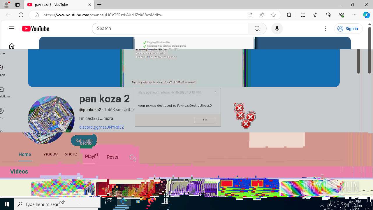Launch Copilot from the toolbar
The image size is (373, 210).
click(x=366, y=15)
